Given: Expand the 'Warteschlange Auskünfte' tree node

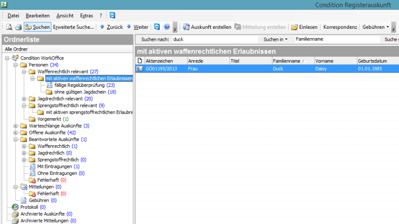Looking at the screenshot, I should 16,126.
